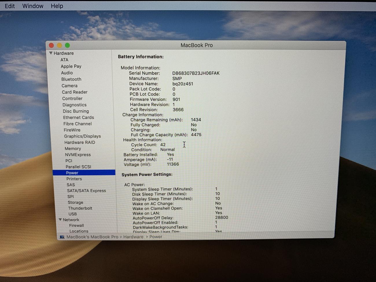376x282 pixels.
Task: Select Audio in the sidebar
Action: pyautogui.click(x=67, y=73)
